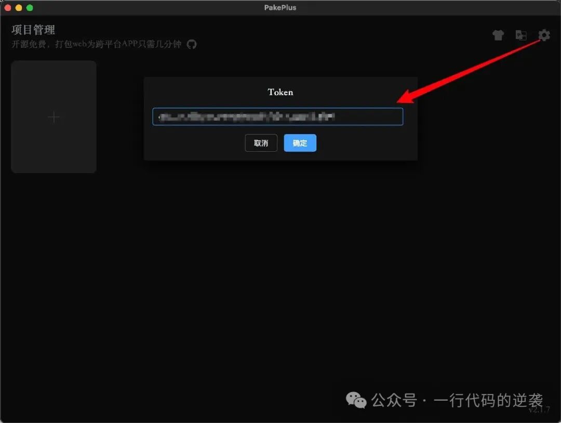Click the green macOS zoom button

click(30, 8)
